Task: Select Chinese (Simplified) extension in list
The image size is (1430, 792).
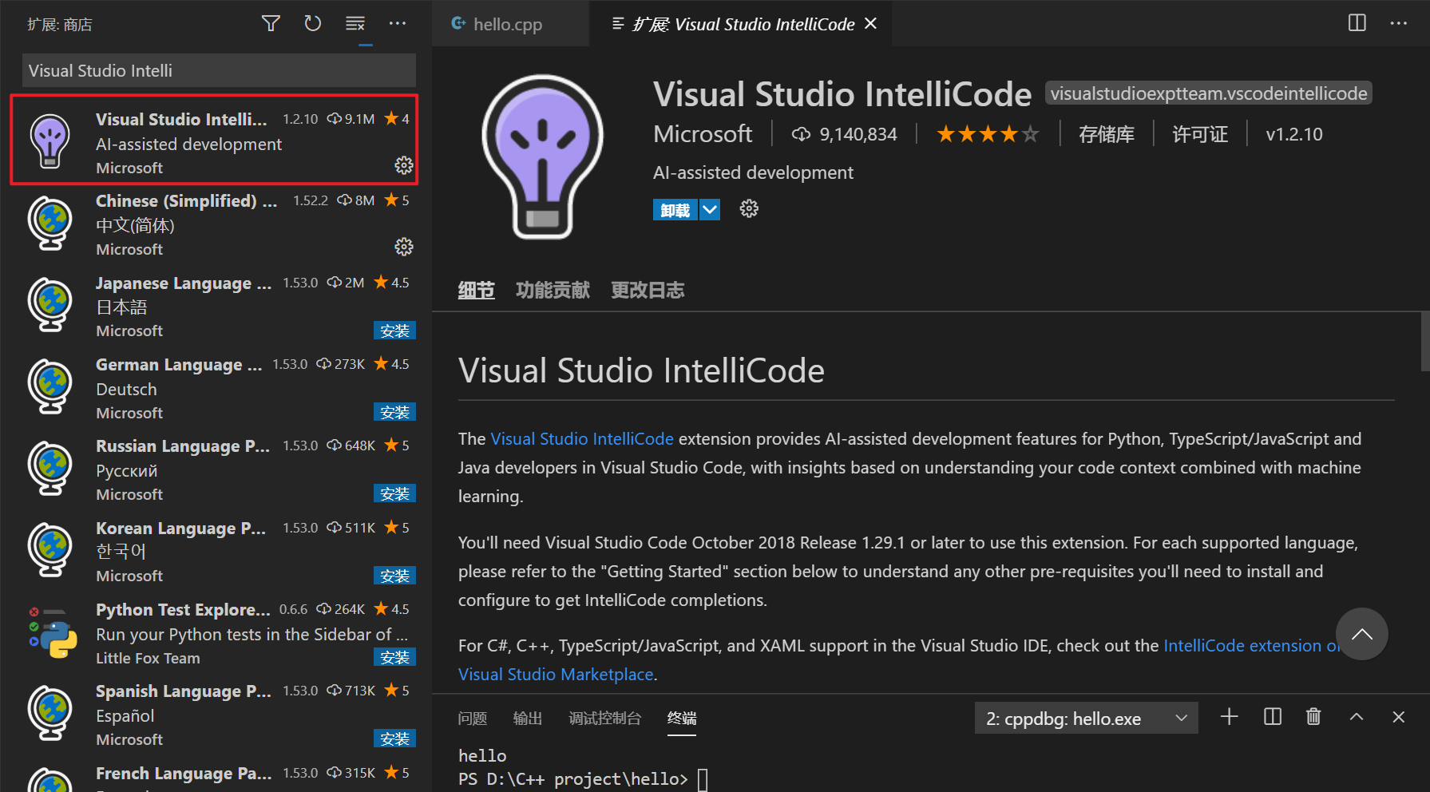Action: [214, 226]
